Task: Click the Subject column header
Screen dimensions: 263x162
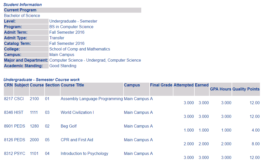Action: click(x=22, y=85)
